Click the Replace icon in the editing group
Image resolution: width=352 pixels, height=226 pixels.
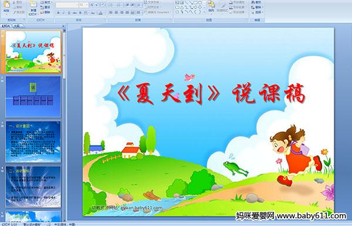256,8
